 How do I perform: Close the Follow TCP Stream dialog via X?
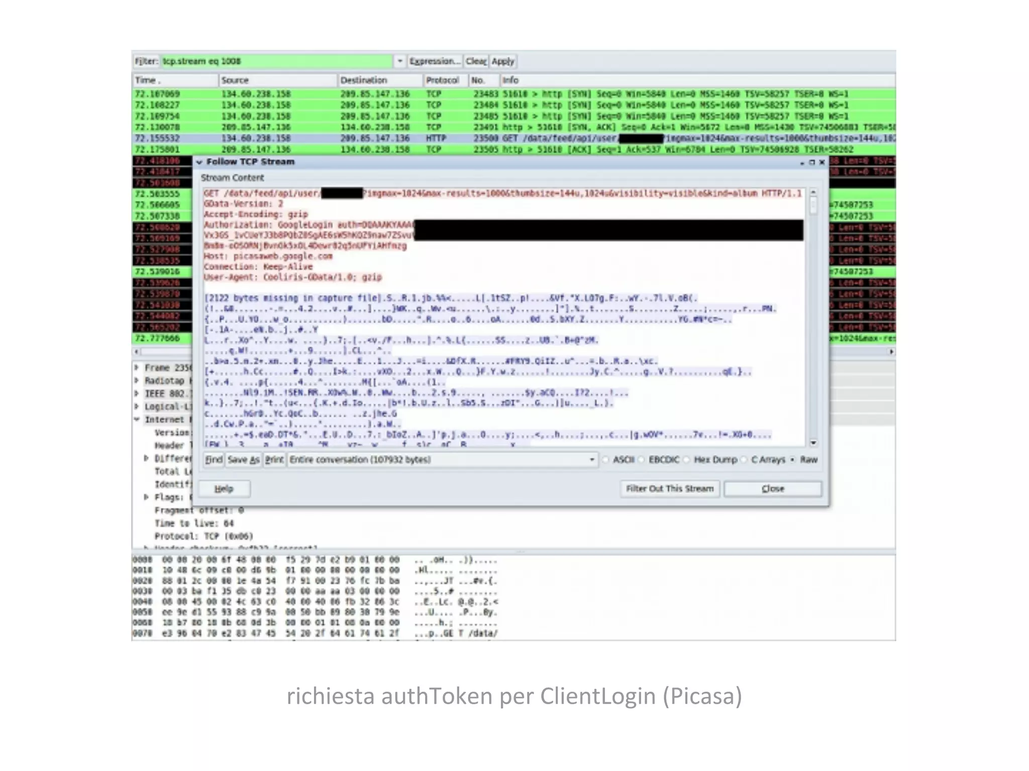coord(822,162)
